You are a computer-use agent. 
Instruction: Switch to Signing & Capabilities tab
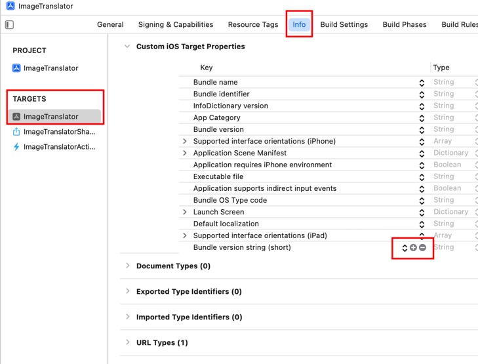[175, 25]
